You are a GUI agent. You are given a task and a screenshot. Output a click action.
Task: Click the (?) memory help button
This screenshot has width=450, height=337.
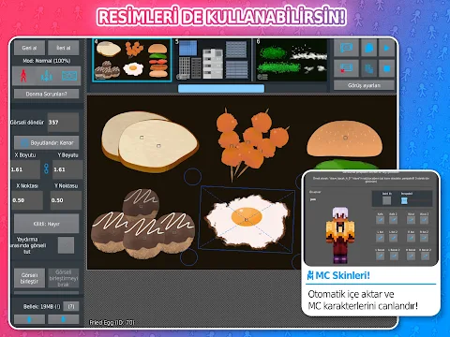coord(71,306)
